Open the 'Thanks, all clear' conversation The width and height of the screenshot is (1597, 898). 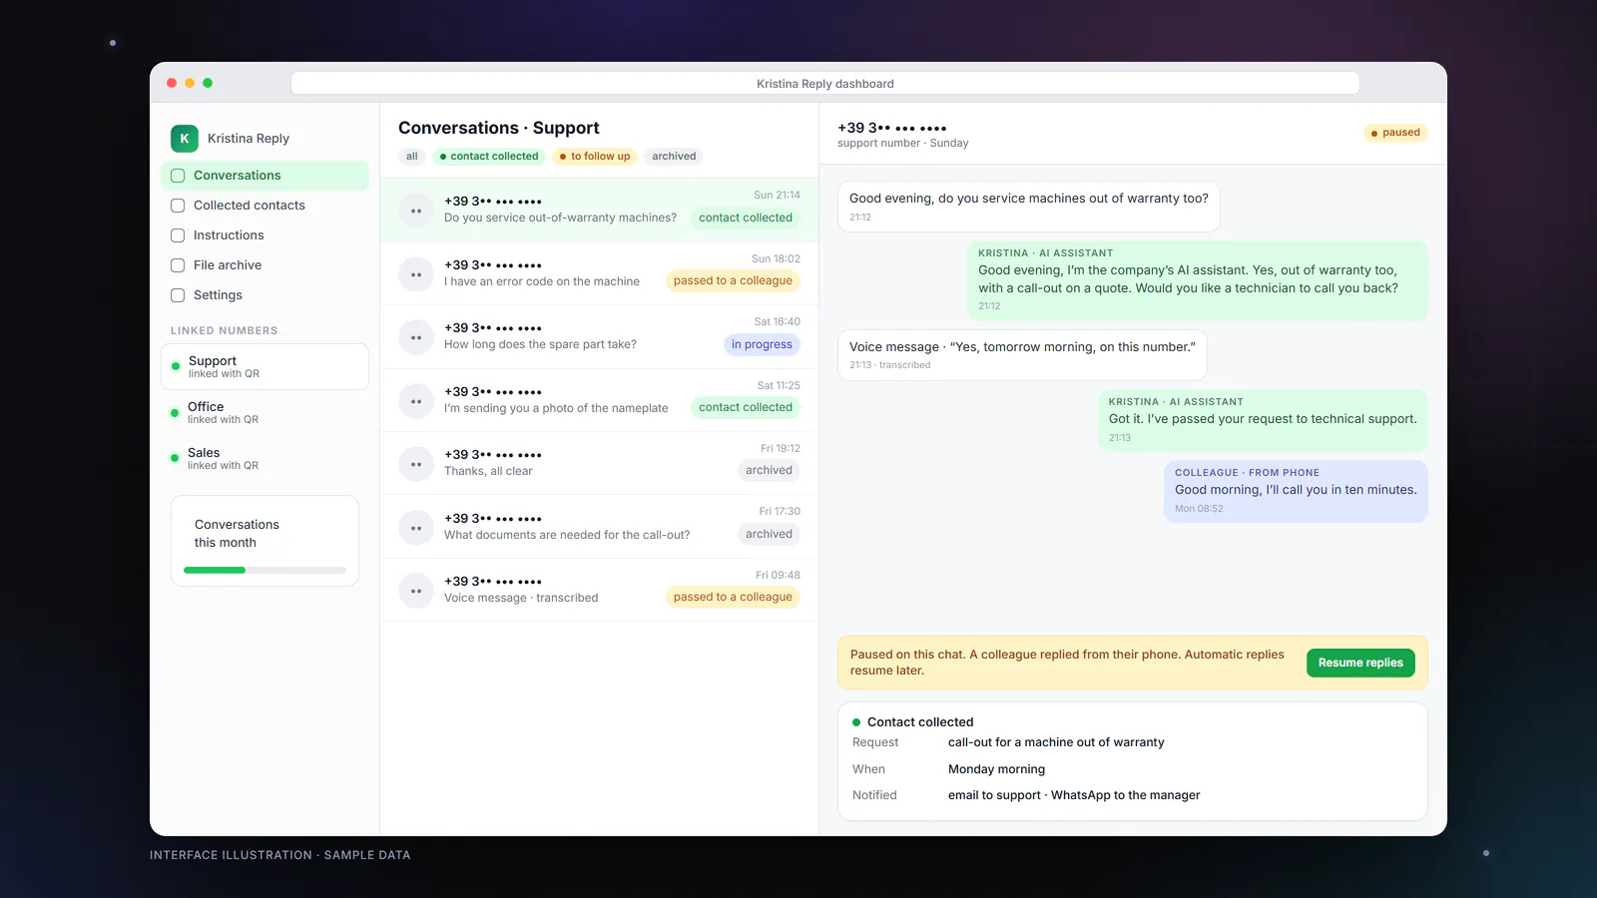click(x=599, y=464)
